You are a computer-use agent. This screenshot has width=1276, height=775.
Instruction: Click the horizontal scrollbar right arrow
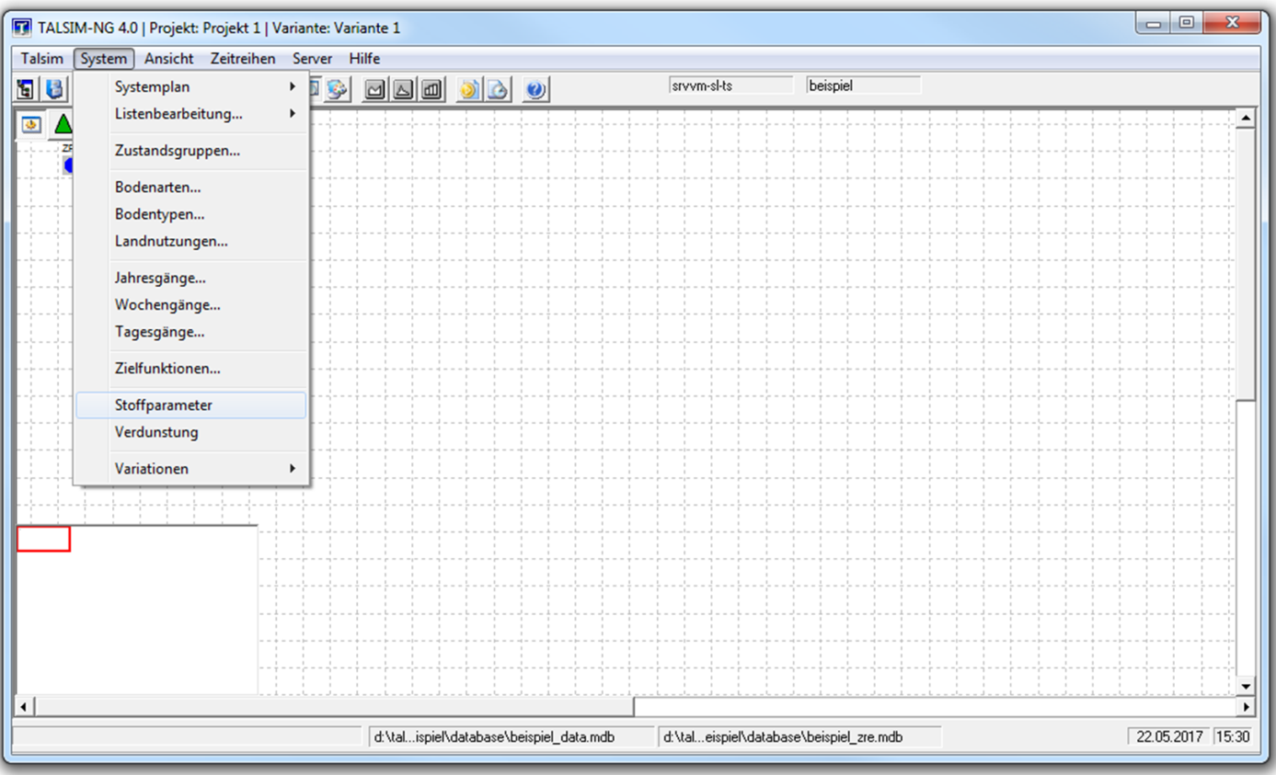click(x=1247, y=707)
